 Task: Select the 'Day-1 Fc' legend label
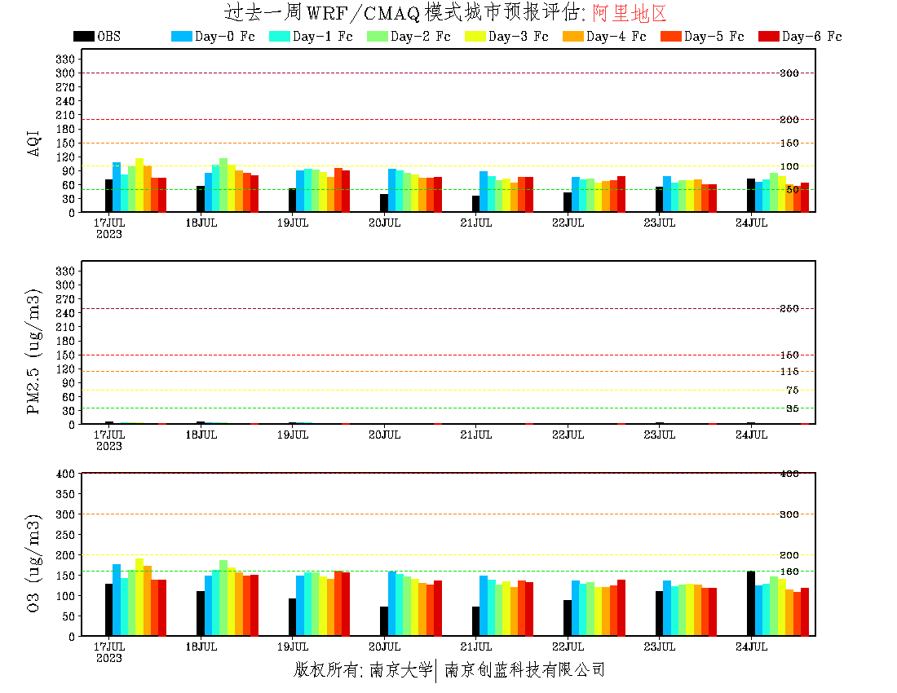(x=323, y=37)
